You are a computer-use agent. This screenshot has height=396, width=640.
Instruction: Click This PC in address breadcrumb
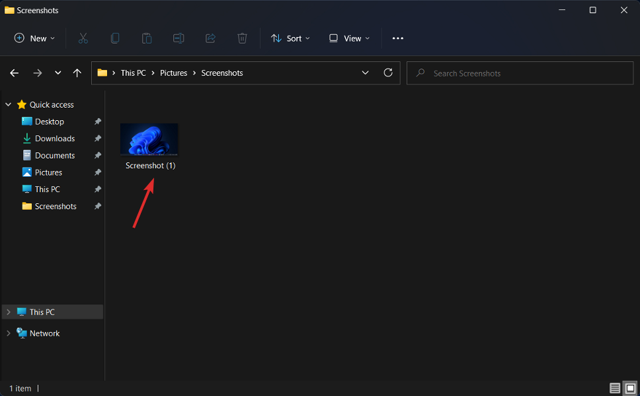(133, 73)
